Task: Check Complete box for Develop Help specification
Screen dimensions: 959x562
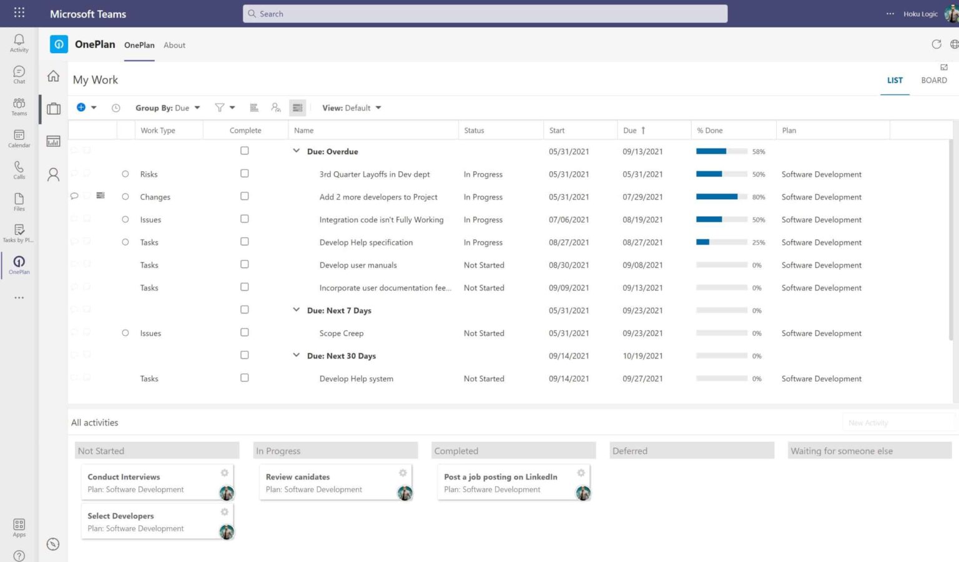Action: click(245, 242)
